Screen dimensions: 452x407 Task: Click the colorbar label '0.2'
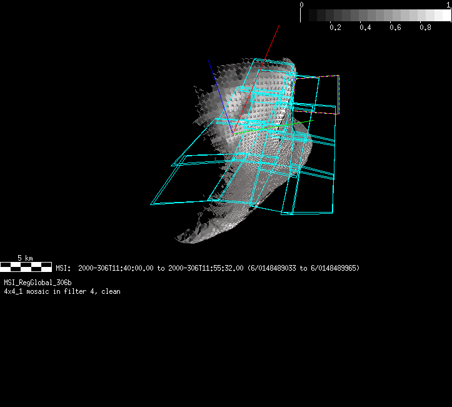(x=335, y=28)
